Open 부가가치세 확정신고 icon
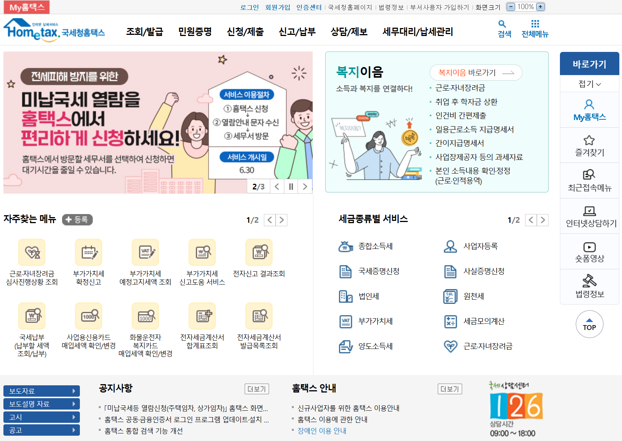The image size is (622, 441). click(89, 252)
